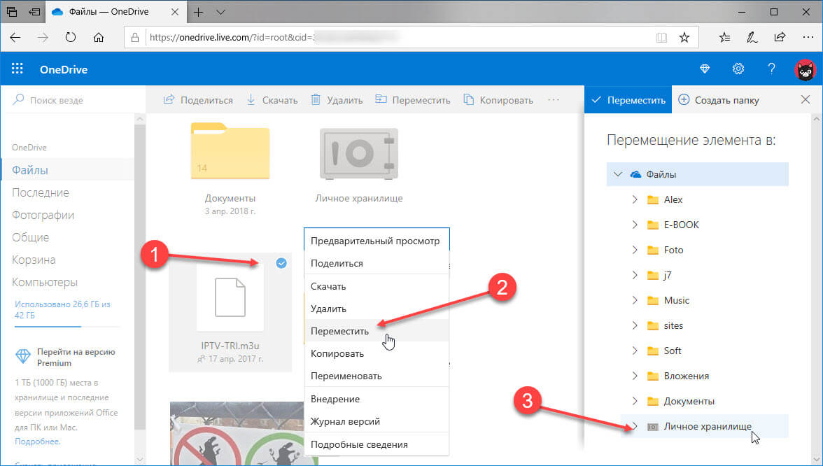
Task: Go to browser home page icon
Action: [99, 37]
